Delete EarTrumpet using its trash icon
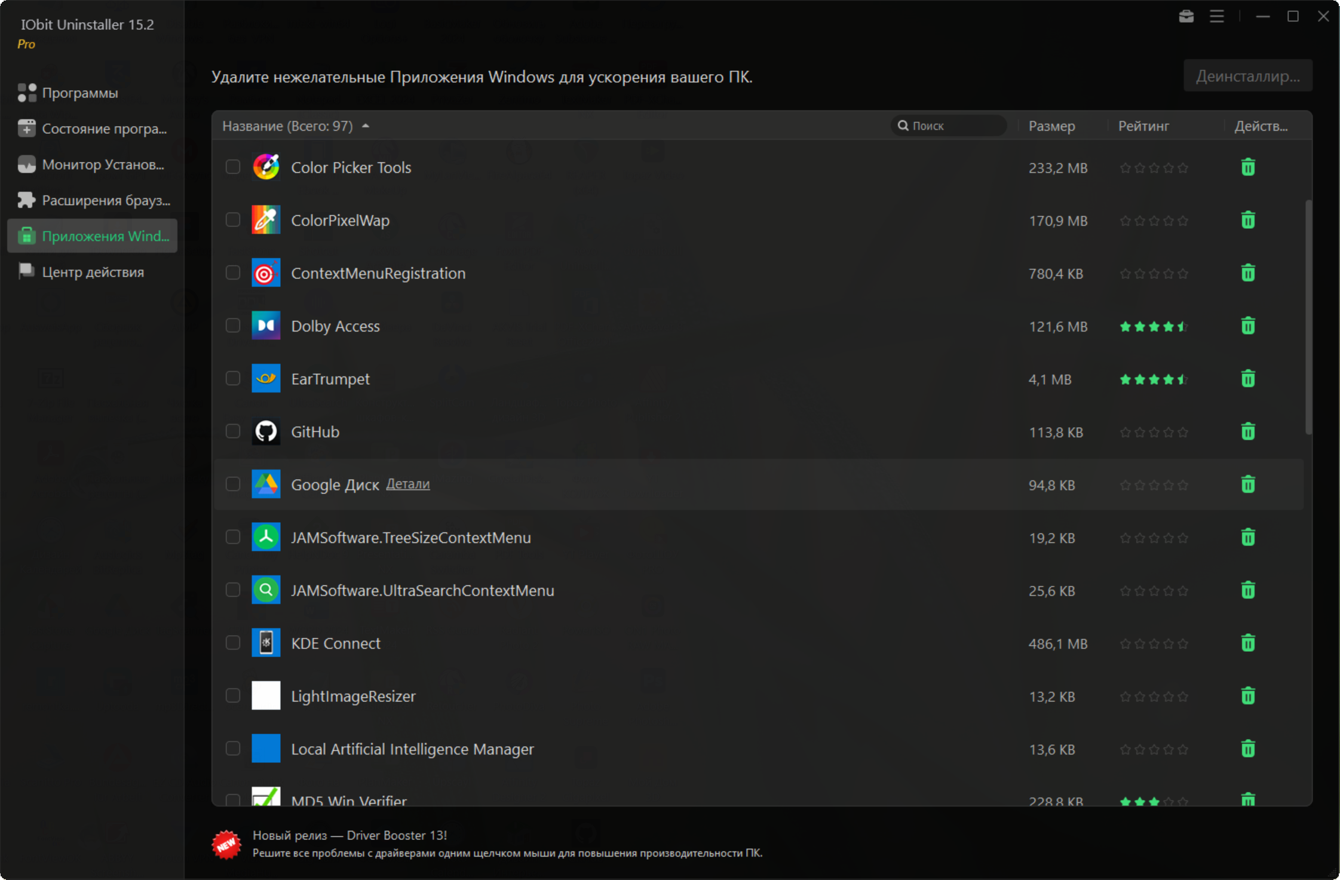This screenshot has width=1340, height=880. 1247,379
